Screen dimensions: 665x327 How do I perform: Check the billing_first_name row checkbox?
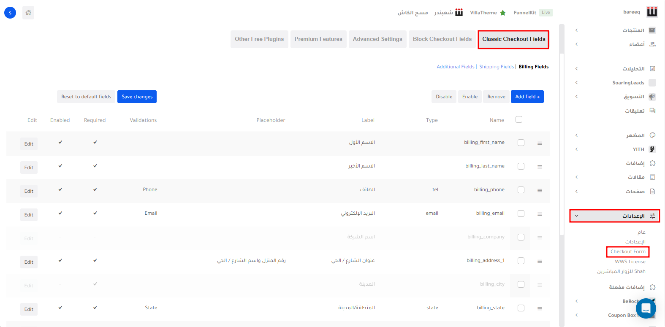(x=521, y=143)
